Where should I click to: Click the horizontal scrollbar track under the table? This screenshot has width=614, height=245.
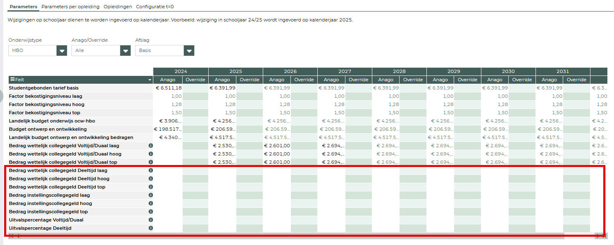[289, 236]
